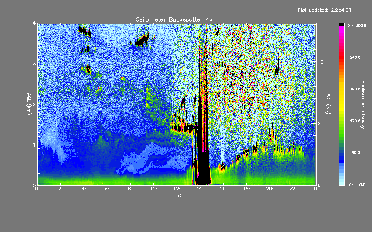
Task: Click the "Backscatter Intensity" colorbar label
Action: point(363,104)
